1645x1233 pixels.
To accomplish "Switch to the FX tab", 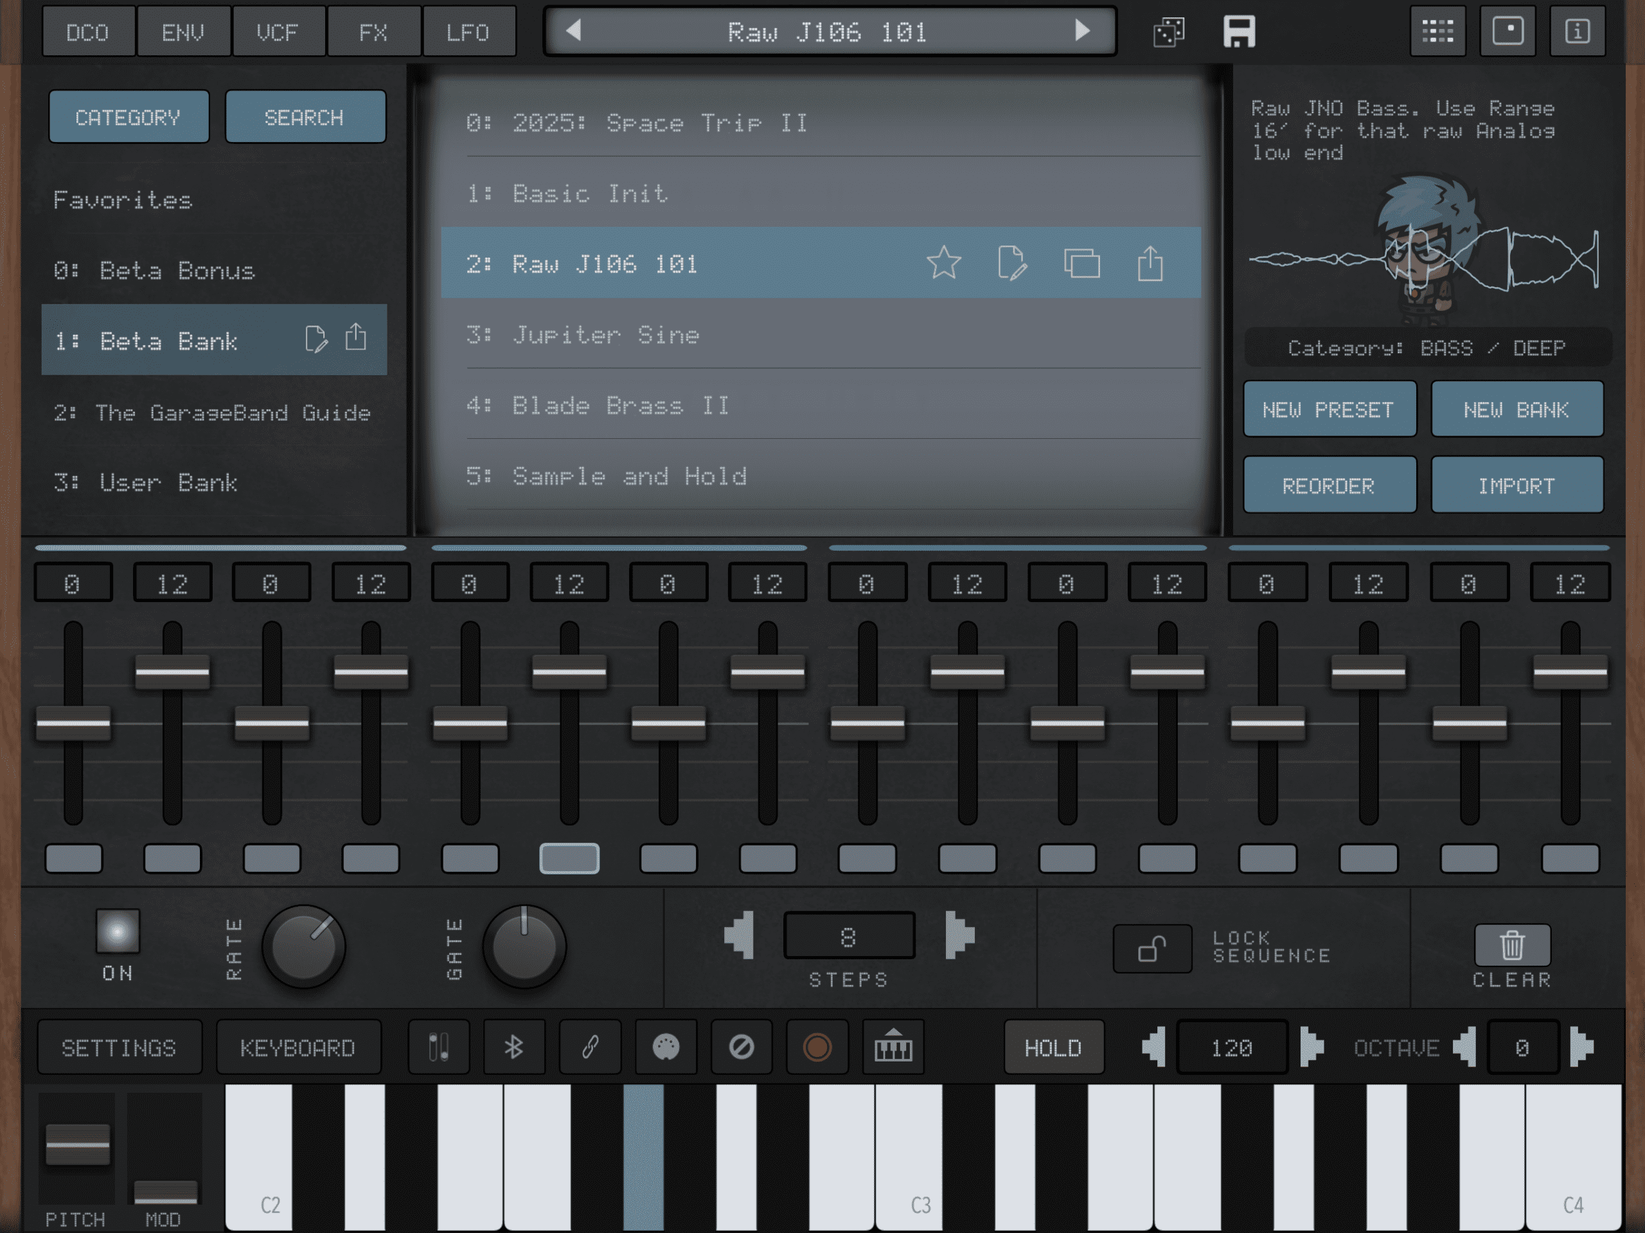I will (373, 32).
